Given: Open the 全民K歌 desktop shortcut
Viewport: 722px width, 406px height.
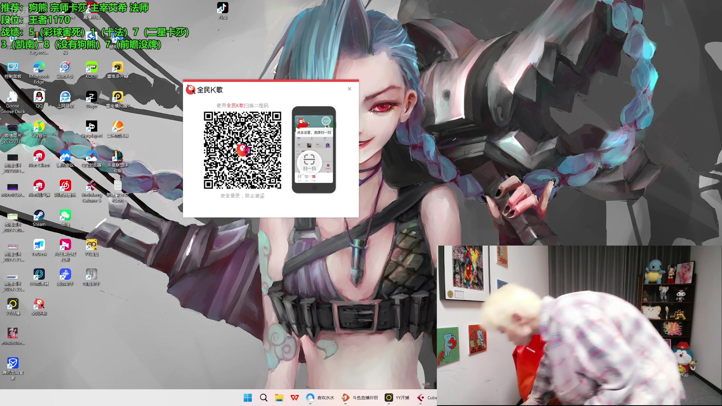Looking at the screenshot, I should 39,307.
